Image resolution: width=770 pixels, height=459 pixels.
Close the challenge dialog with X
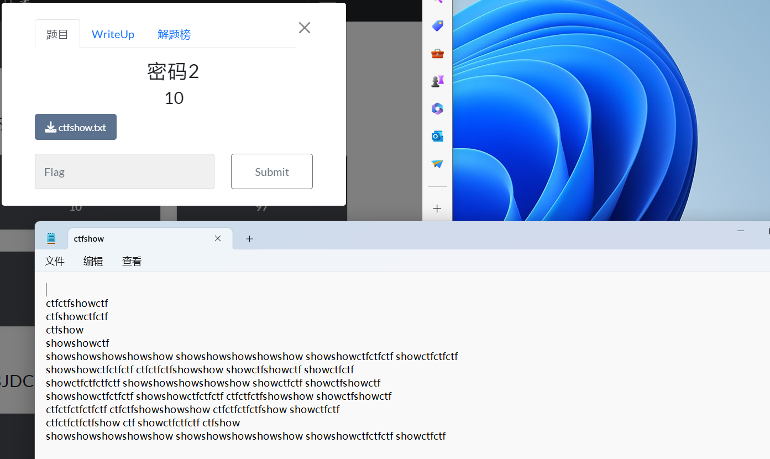pos(305,28)
